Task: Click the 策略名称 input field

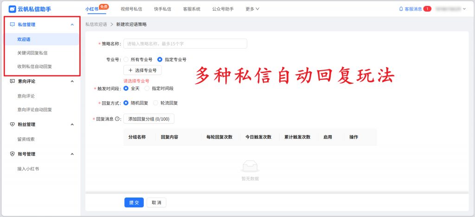Action: (185, 43)
